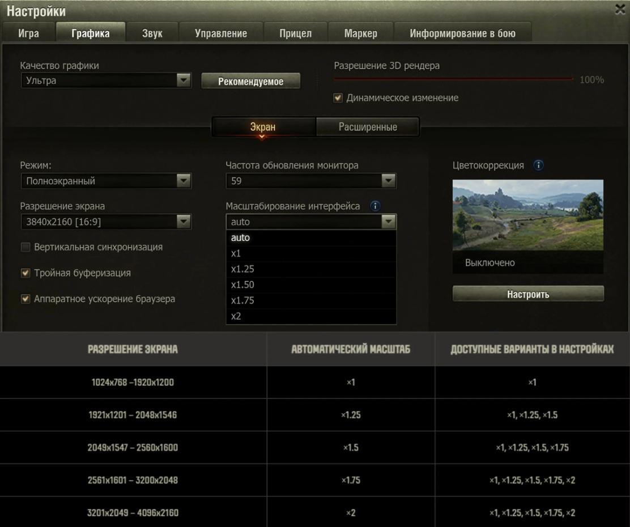Expand the Частота обновления монитора dropdown

click(x=311, y=181)
